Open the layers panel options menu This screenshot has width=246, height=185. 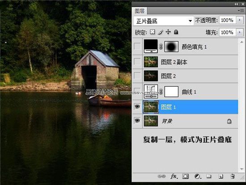pos(242,11)
